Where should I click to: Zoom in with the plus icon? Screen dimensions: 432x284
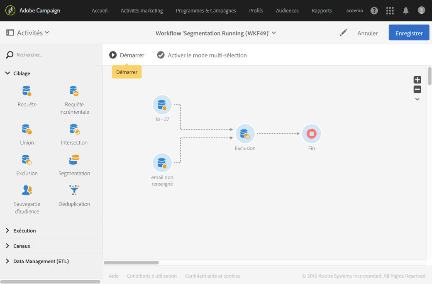pyautogui.click(x=417, y=80)
